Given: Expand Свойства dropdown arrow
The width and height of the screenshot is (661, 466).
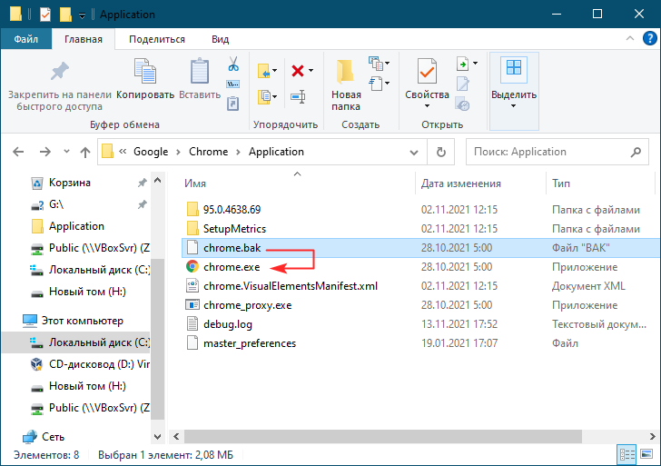Looking at the screenshot, I should click(x=427, y=106).
